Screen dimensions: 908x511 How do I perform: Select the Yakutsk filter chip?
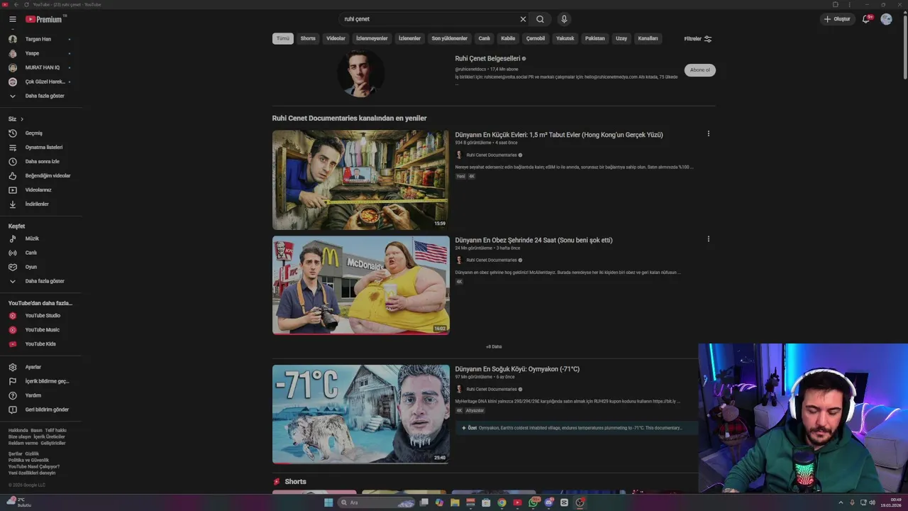pos(565,38)
